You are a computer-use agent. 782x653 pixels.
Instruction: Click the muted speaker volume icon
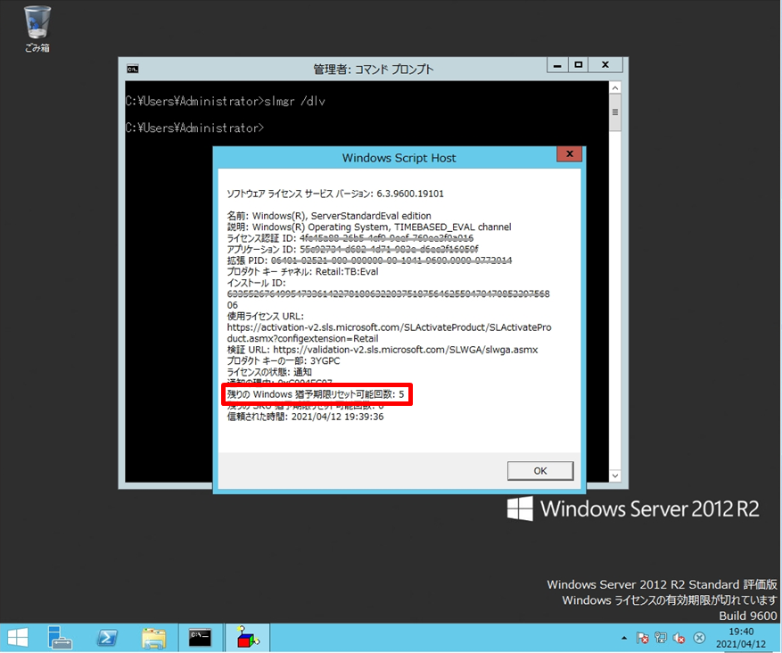point(679,638)
